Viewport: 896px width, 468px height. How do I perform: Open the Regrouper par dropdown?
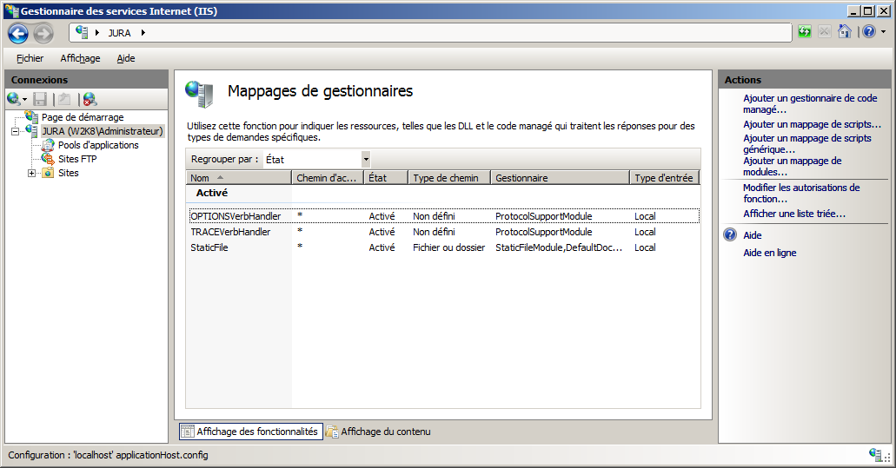(x=366, y=159)
